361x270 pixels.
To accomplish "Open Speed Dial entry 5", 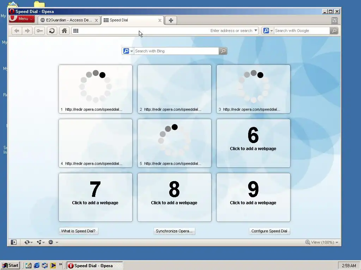I will point(175,143).
